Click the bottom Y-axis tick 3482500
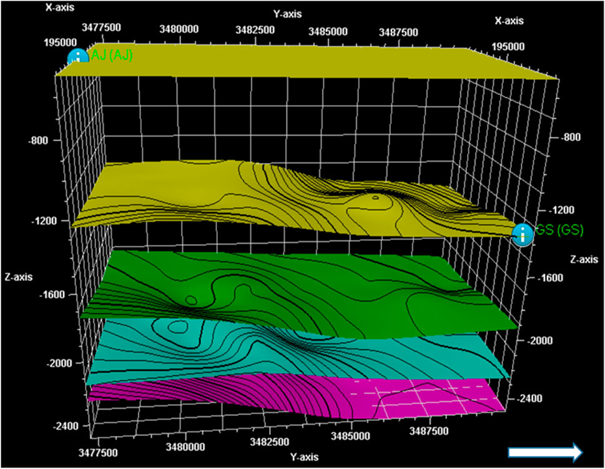 269,442
